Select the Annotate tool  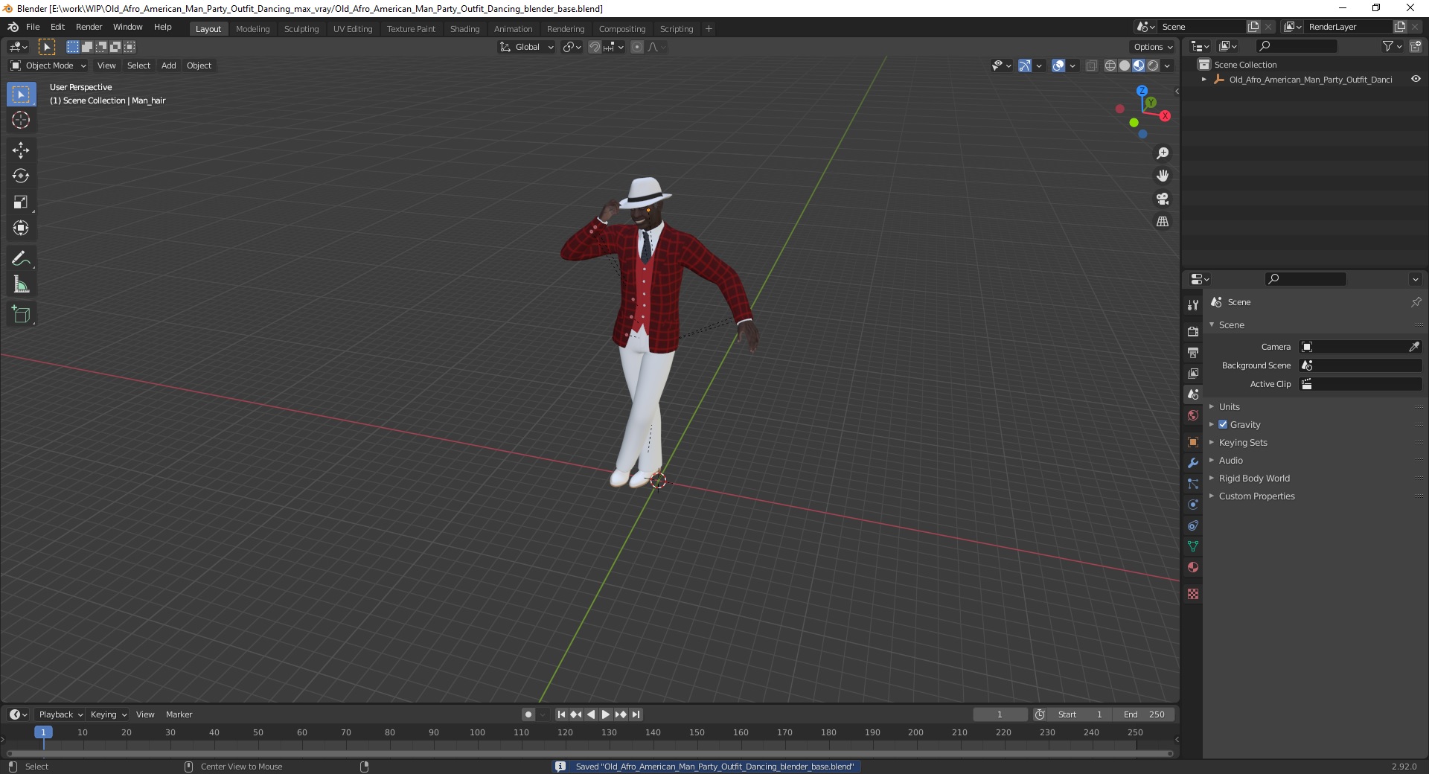click(21, 259)
